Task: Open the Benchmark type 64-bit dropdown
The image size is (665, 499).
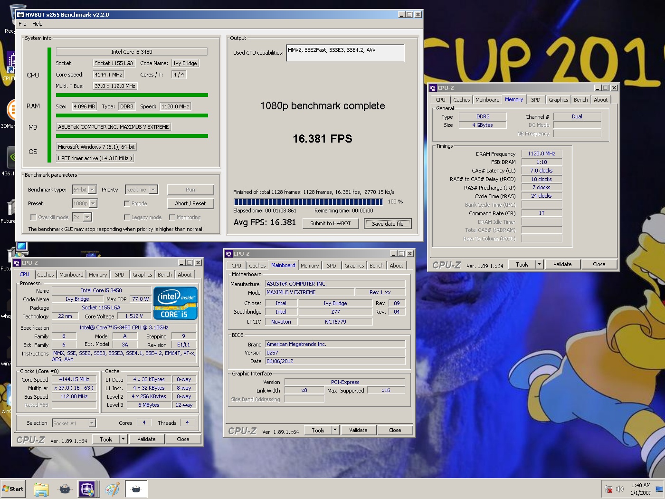Action: click(92, 190)
